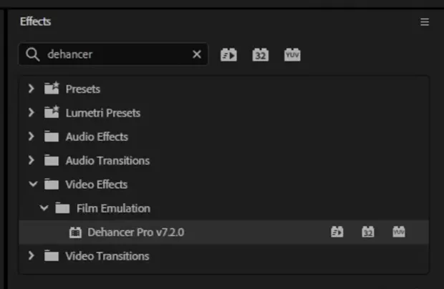Viewport: 444px width, 289px height.
Task: Clear the dehancer search text
Action: point(197,54)
